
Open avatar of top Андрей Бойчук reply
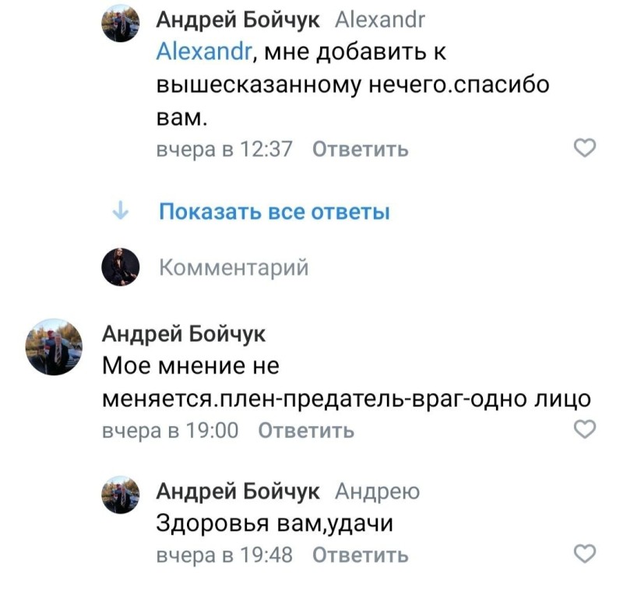121,23
